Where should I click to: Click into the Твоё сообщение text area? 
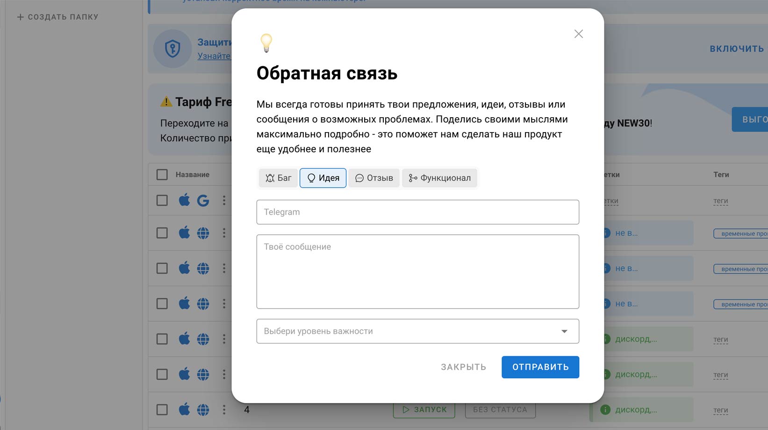tap(417, 272)
